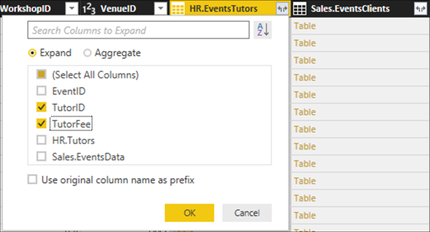Screen dimensions: 430x232
Task: Open the WorkshopID column filter dropdown
Action: (x=72, y=9)
